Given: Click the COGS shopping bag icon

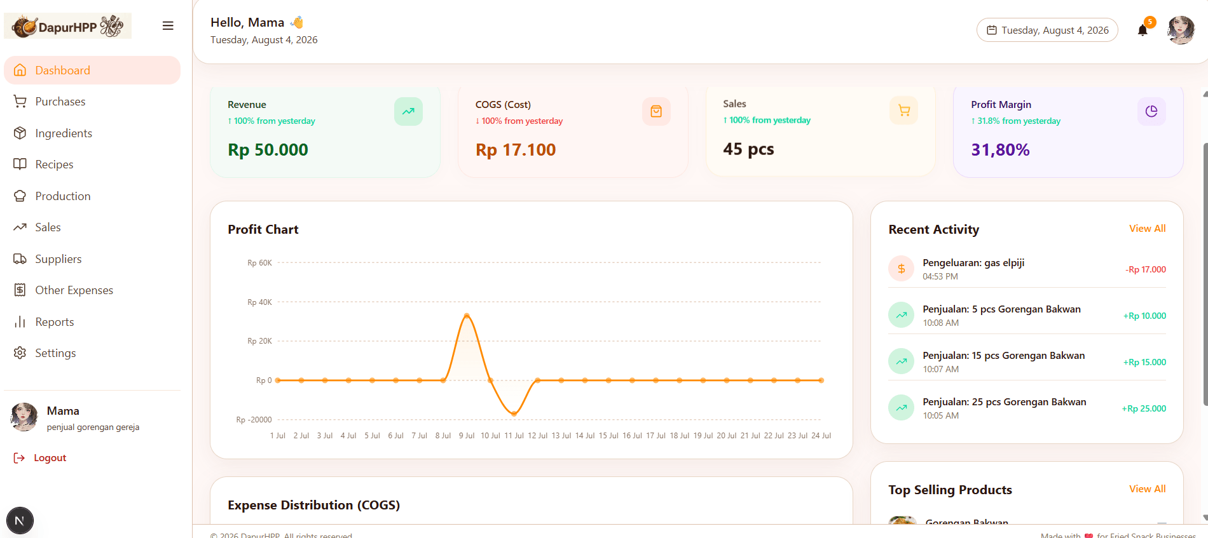Looking at the screenshot, I should pyautogui.click(x=656, y=112).
